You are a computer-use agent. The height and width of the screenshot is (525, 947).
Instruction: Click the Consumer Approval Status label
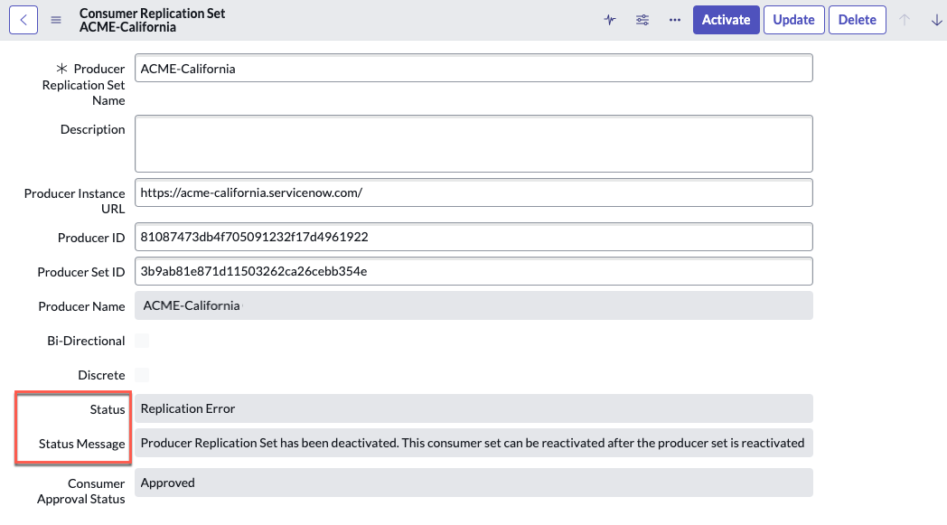pyautogui.click(x=81, y=492)
